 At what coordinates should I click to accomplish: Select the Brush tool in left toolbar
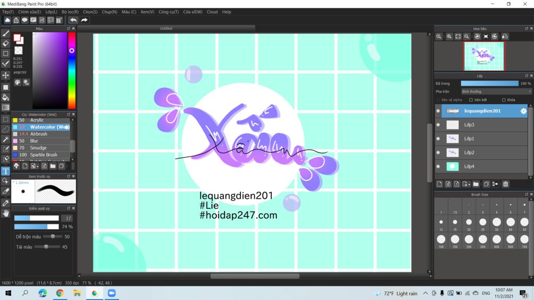[x=5, y=33]
